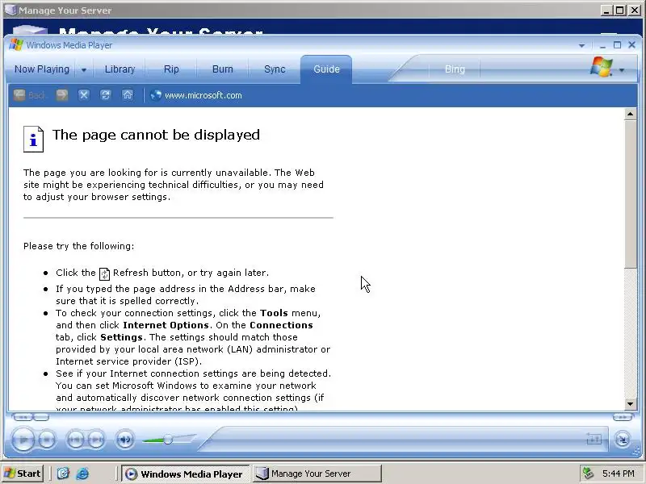Open the Library tab

120,69
